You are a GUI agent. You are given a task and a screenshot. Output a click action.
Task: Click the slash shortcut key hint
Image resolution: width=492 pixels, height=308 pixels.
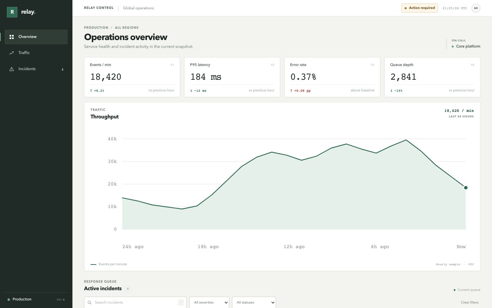181,303
